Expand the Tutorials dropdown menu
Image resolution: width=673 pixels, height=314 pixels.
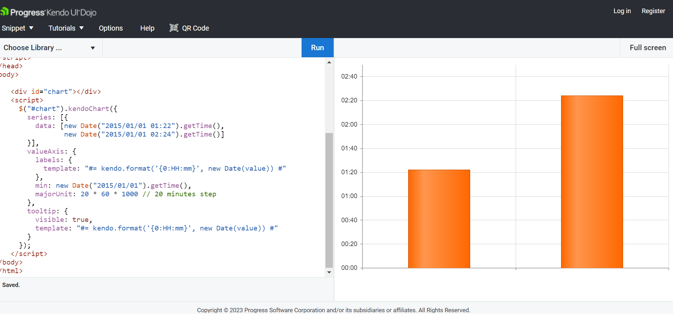pyautogui.click(x=66, y=28)
